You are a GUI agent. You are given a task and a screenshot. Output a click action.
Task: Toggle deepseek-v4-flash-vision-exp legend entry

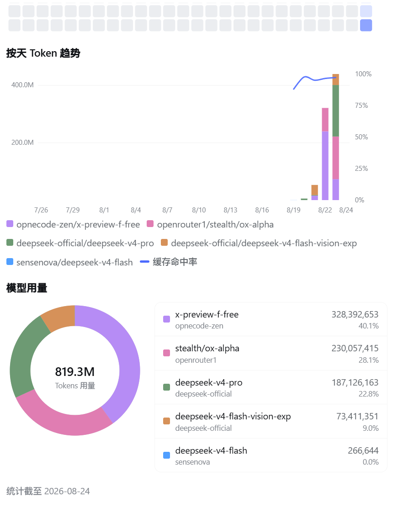(259, 243)
